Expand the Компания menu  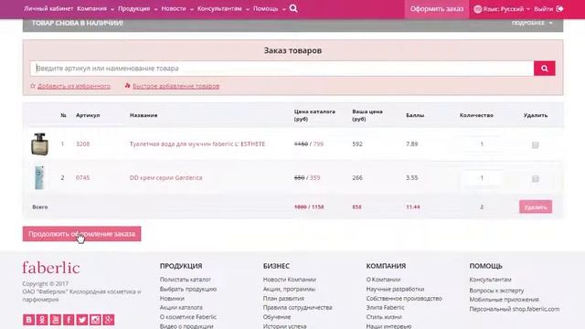(95, 8)
